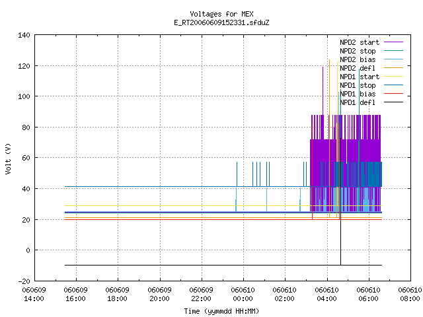Screen dimensions: 423x317
Task: Click the yellow NPD1 start legend line
Action: [393, 77]
